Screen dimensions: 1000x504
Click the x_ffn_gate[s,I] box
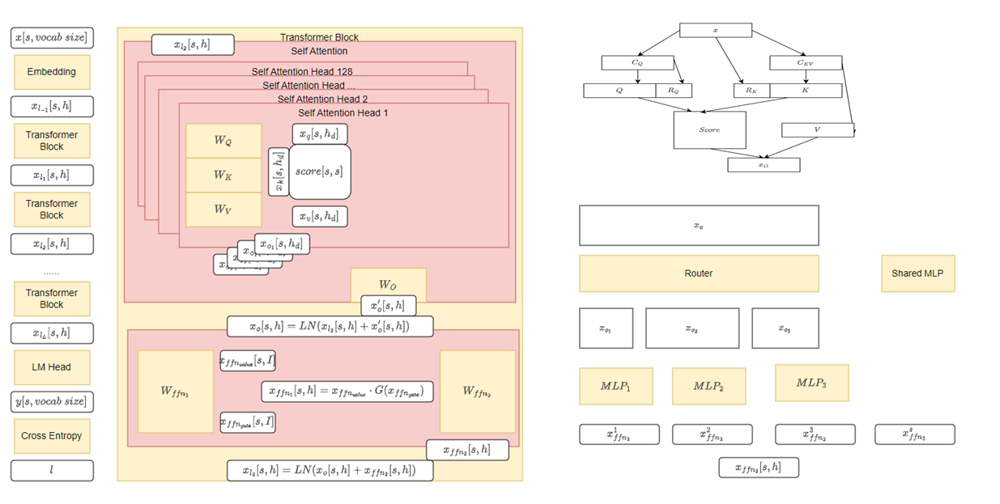(x=248, y=422)
